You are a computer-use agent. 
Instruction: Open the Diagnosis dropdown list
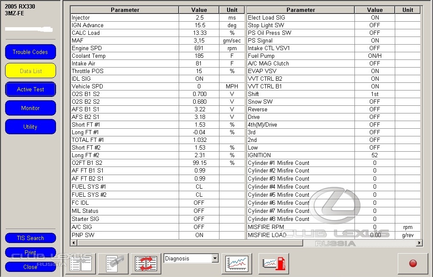pyautogui.click(x=215, y=258)
